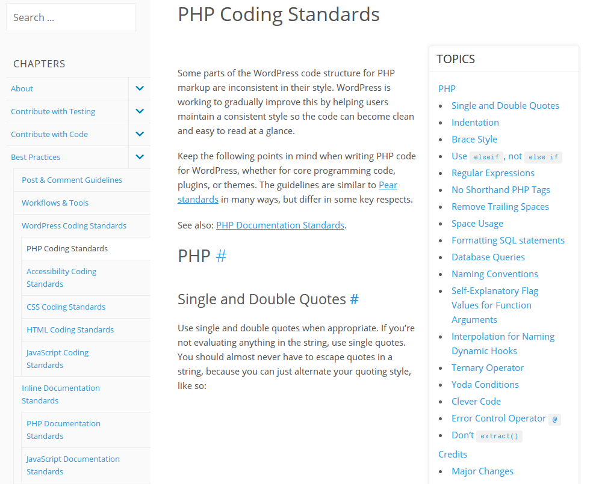This screenshot has height=484, width=596.
Task: Go to Error Control Operator @ topic
Action: pos(498,418)
